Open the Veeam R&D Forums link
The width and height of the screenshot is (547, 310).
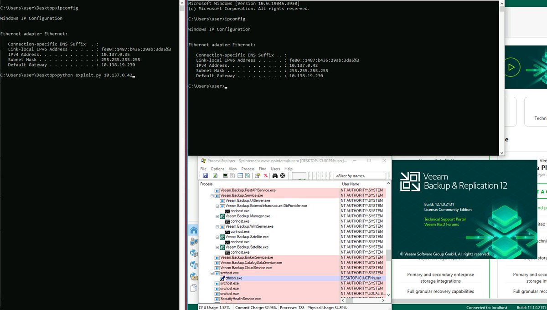point(441,225)
